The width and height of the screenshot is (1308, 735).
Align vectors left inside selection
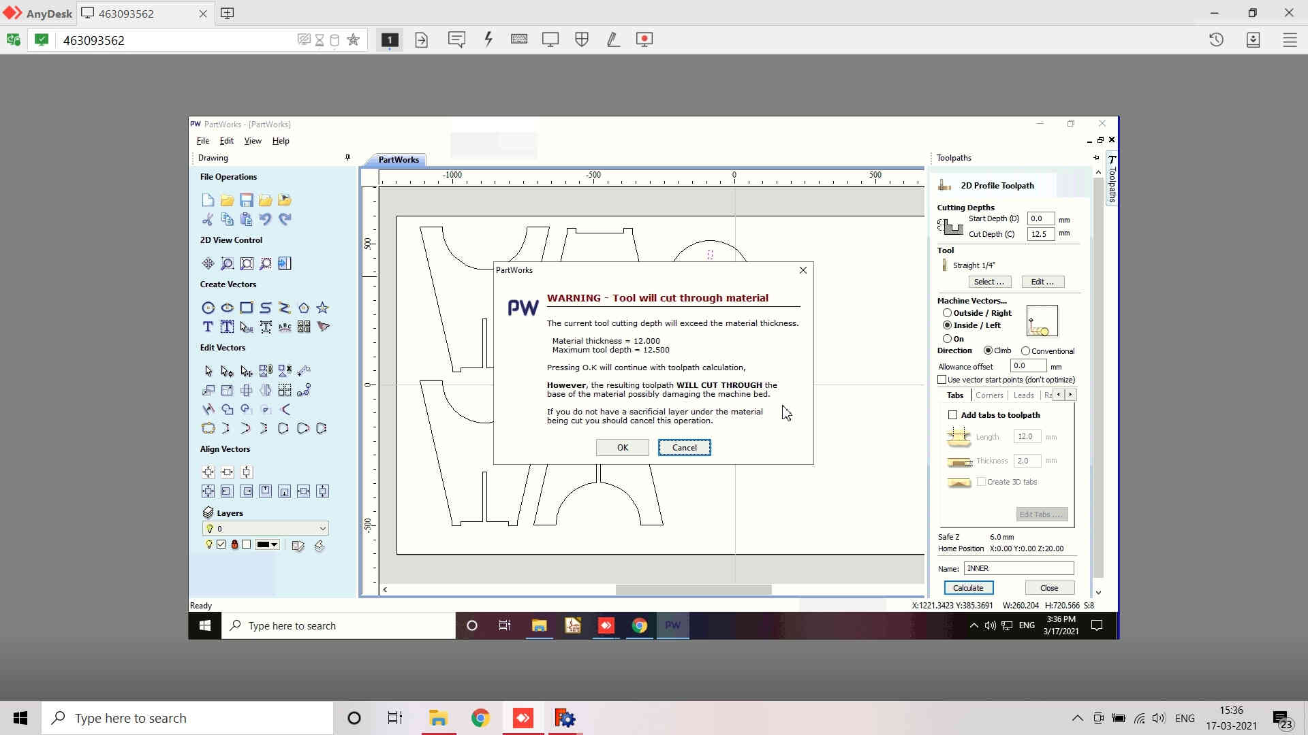pyautogui.click(x=227, y=491)
